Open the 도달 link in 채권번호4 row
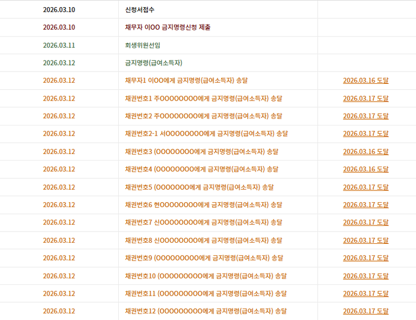Screen dimensions: 416x320 tap(365, 169)
